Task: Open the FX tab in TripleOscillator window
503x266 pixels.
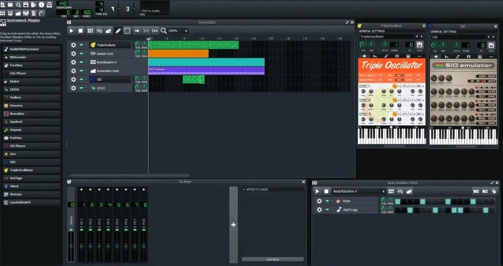Action: coord(397,56)
